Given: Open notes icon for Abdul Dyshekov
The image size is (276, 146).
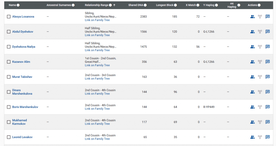Looking at the screenshot, I should [x=268, y=32].
